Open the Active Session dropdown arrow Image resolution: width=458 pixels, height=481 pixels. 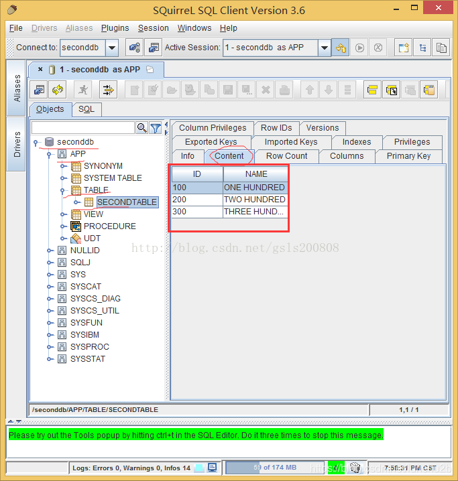[x=324, y=48]
